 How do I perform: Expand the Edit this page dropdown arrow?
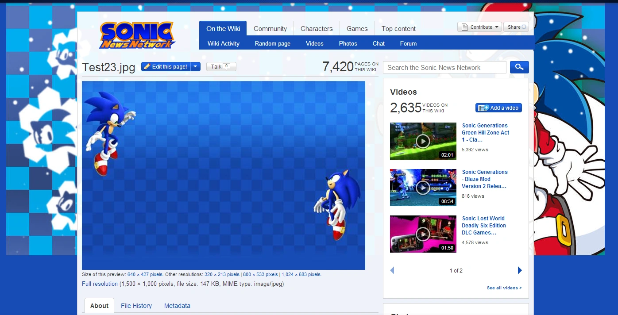coord(196,67)
